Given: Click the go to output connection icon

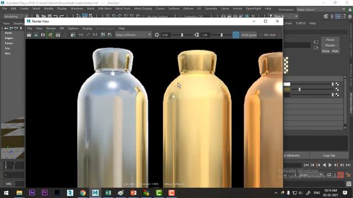Looking at the screenshot, I should (316, 48).
